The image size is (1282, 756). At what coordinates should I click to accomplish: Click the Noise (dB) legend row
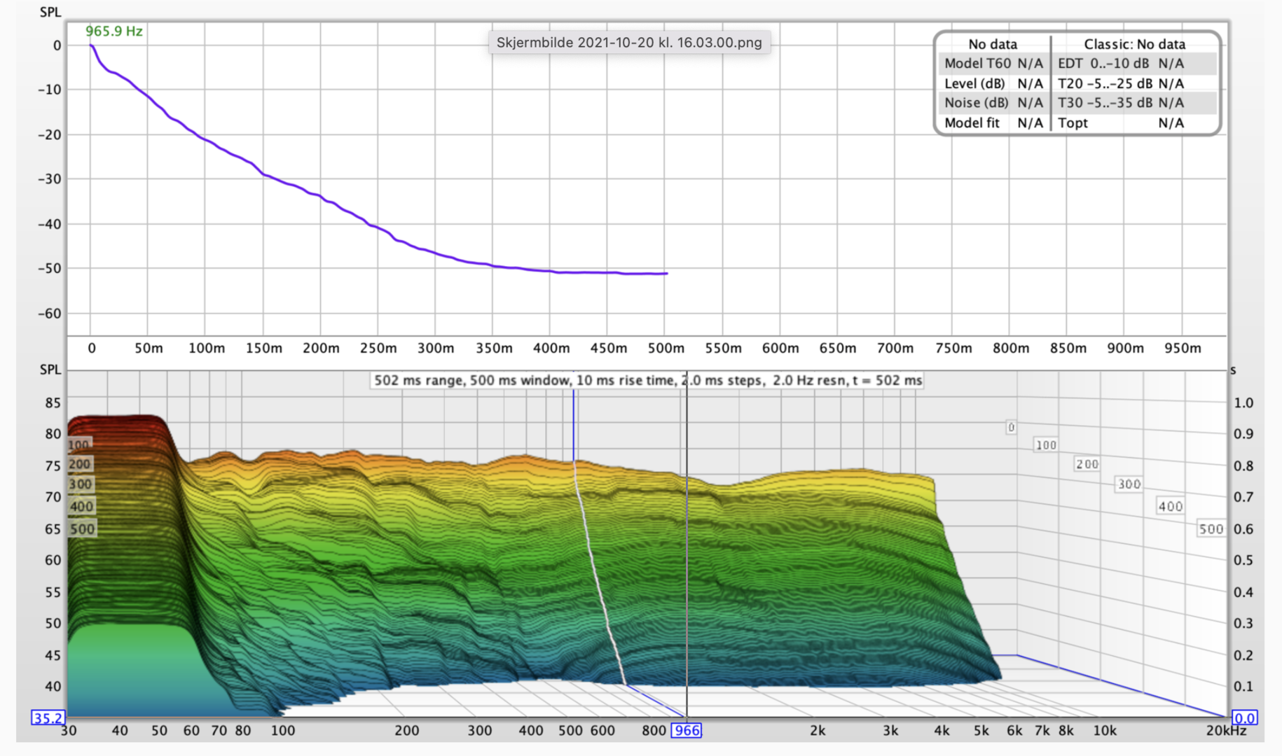click(993, 103)
